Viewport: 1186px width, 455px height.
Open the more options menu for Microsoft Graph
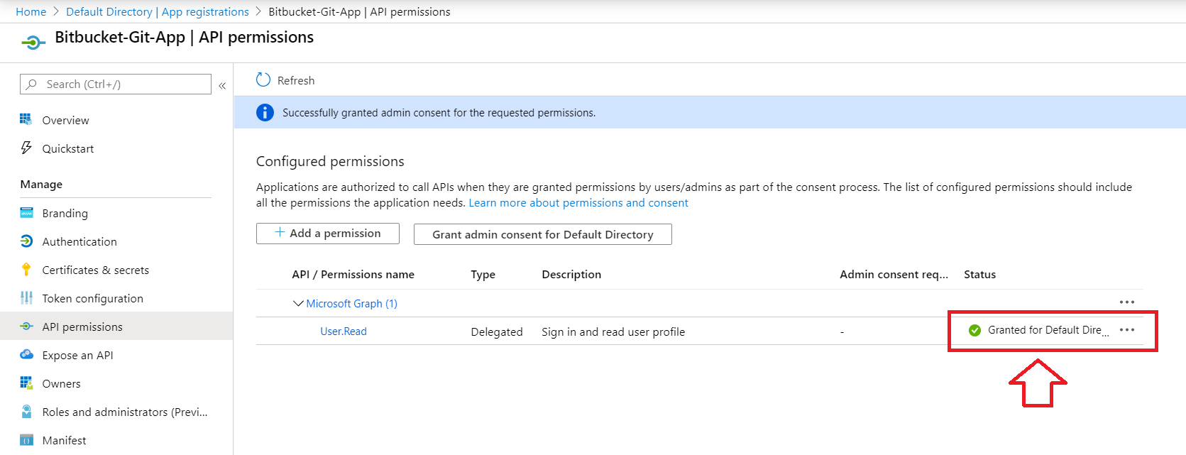[1127, 302]
